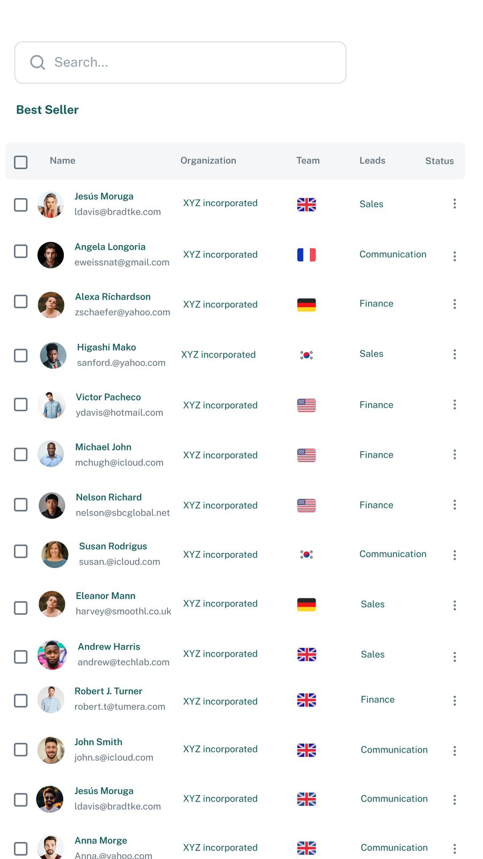Click the South Korea flag for Susan Rodrigus
Image resolution: width=483 pixels, height=859 pixels.
[x=306, y=555]
